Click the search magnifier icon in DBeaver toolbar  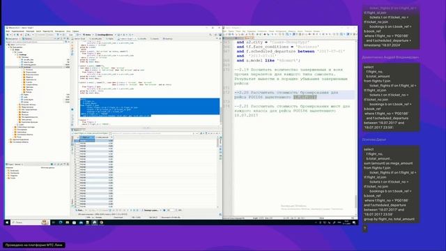[x=210, y=35]
